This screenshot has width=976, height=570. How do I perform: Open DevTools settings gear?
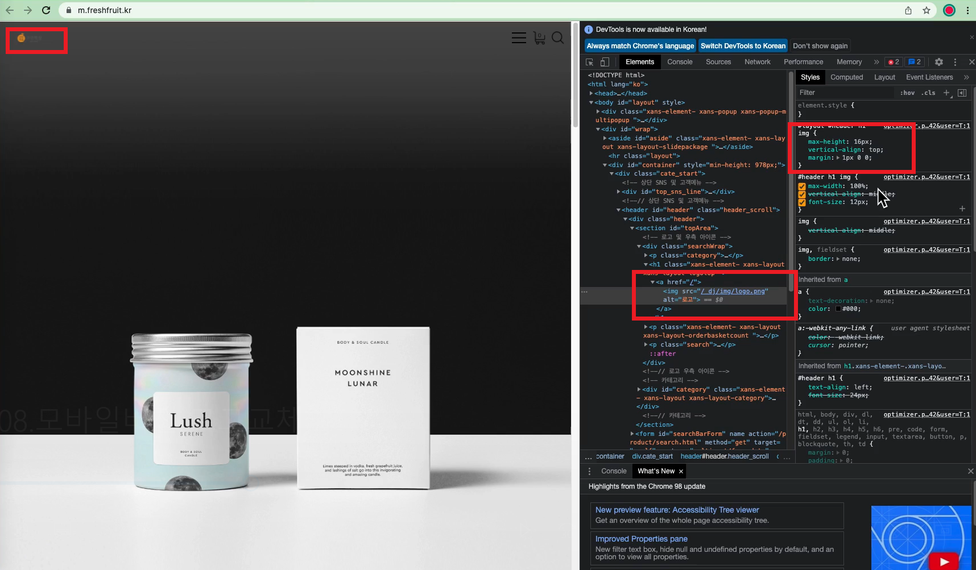click(x=939, y=62)
